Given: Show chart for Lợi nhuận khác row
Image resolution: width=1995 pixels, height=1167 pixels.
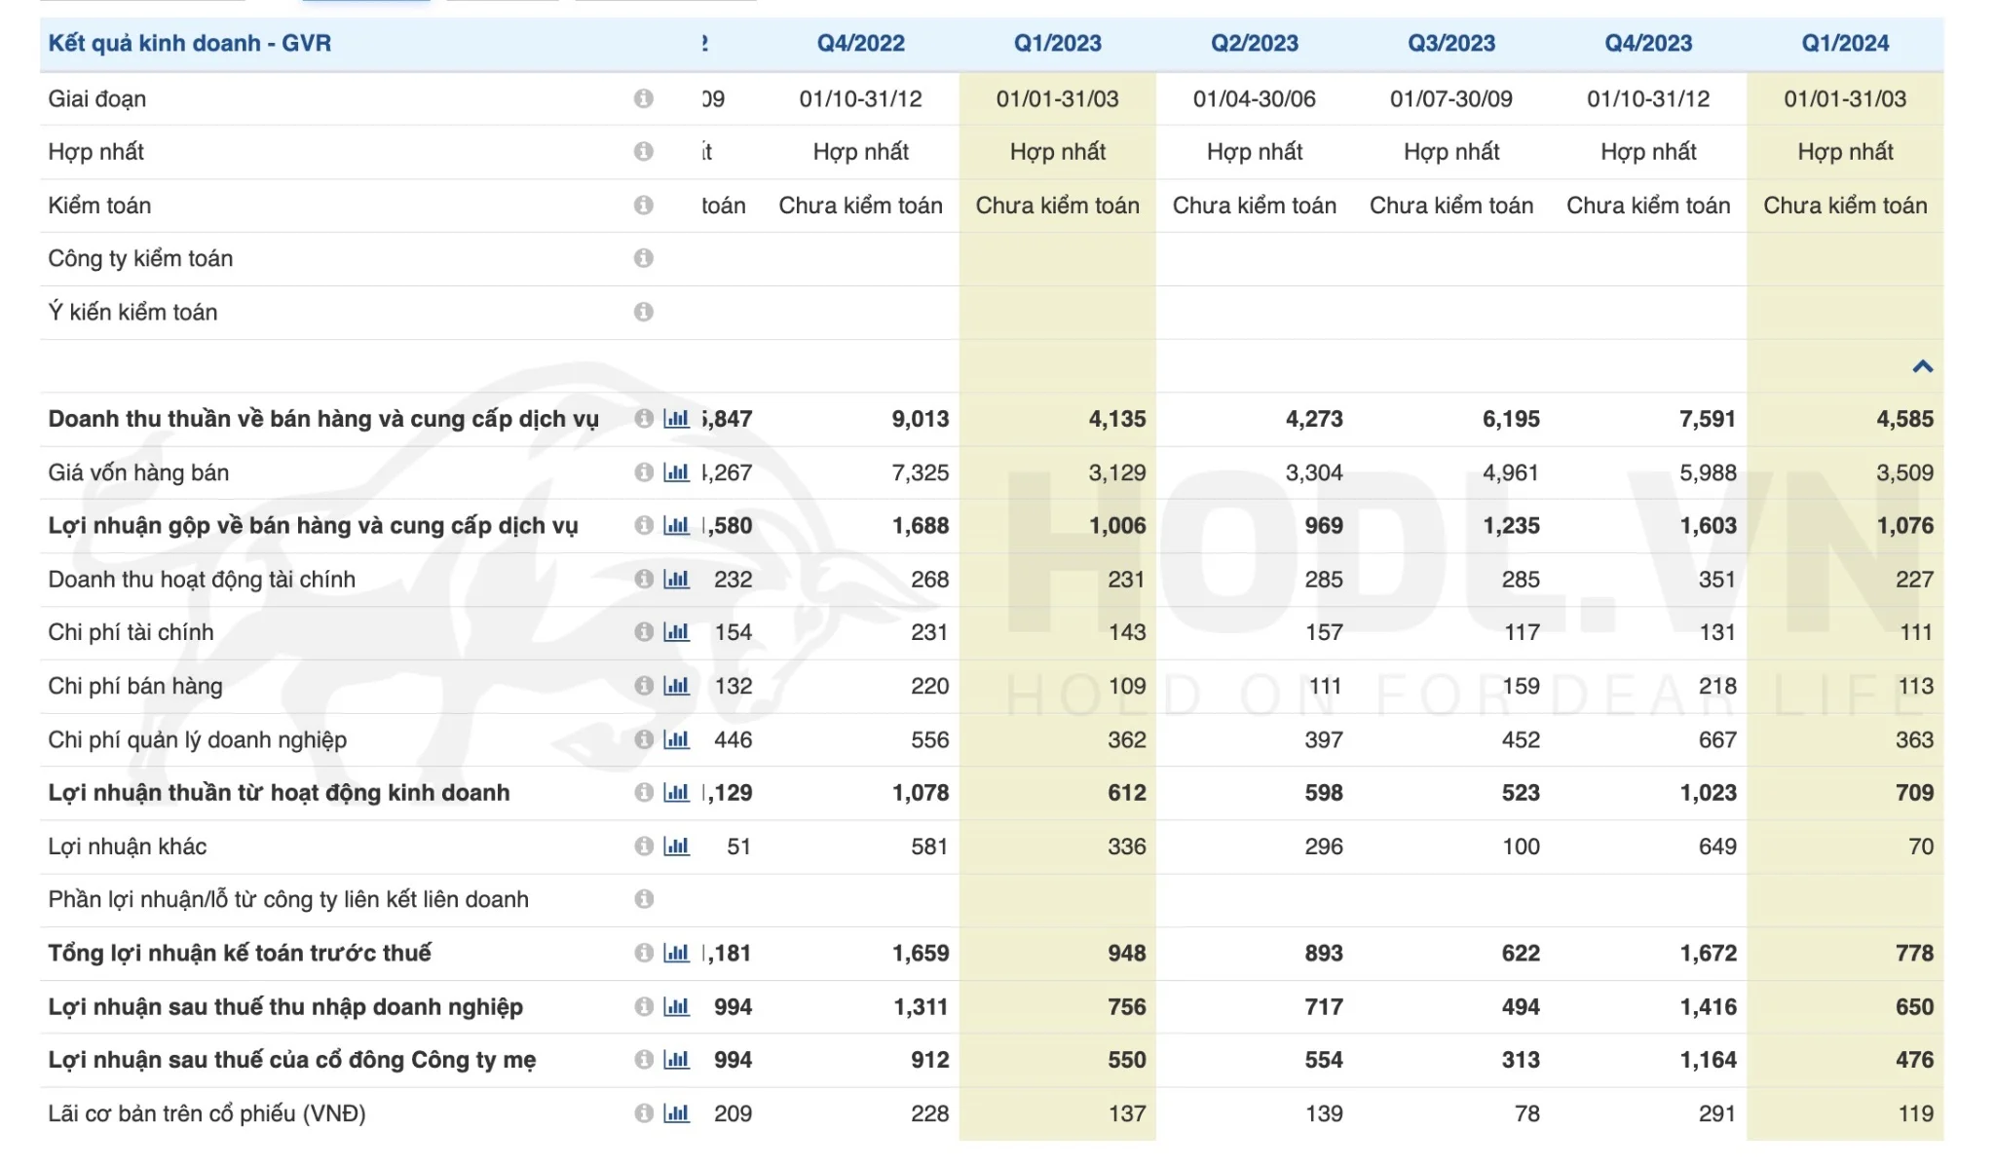Looking at the screenshot, I should pos(676,847).
